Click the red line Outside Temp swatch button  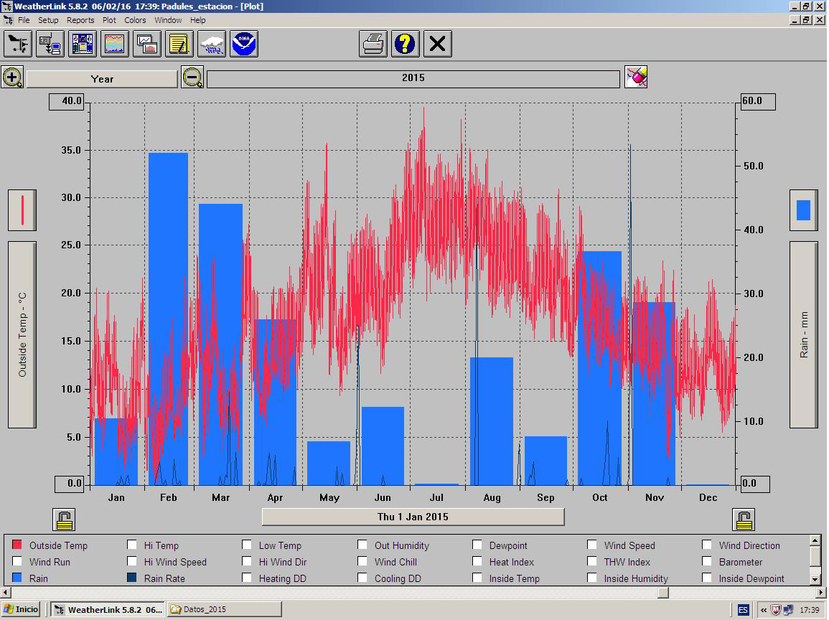click(22, 210)
